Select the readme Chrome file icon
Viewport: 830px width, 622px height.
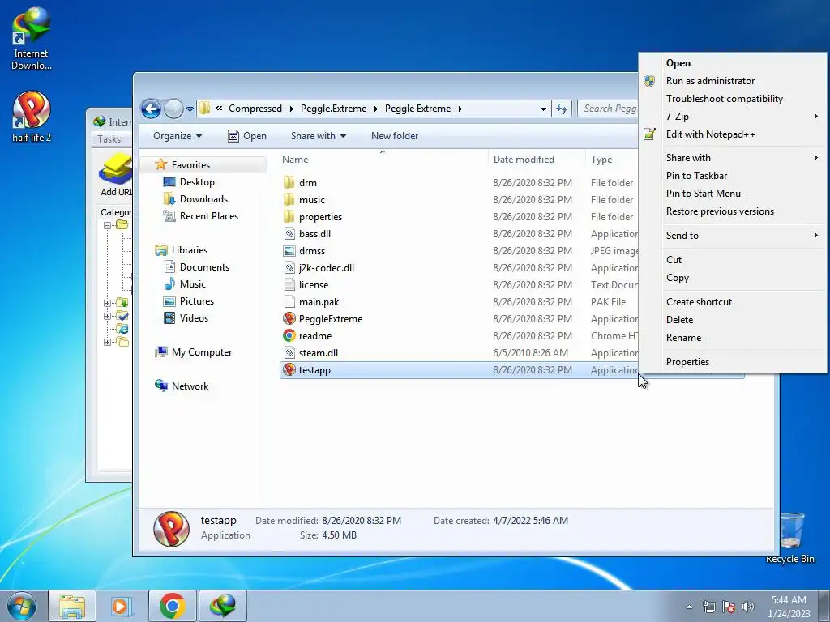tap(289, 336)
